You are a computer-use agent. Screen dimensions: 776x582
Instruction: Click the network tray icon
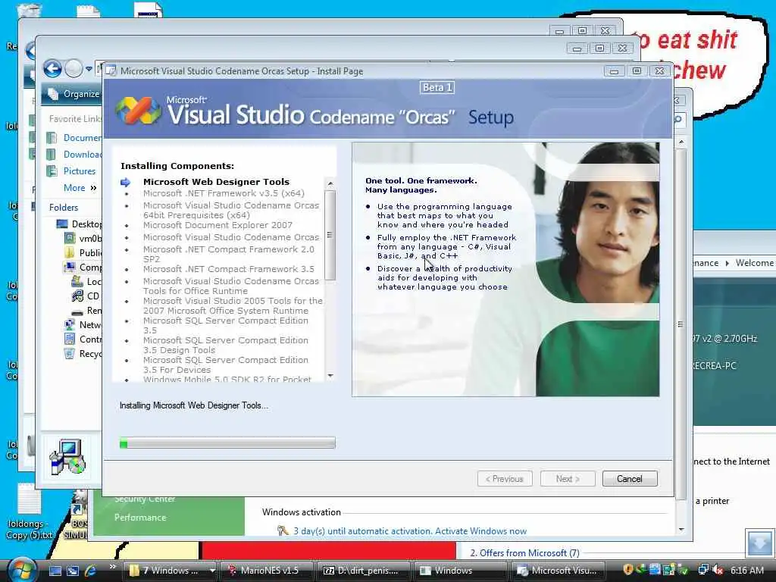tap(703, 570)
